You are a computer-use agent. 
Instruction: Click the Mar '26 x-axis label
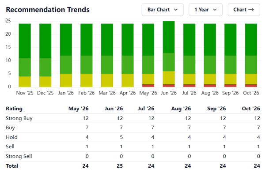pos(107,93)
